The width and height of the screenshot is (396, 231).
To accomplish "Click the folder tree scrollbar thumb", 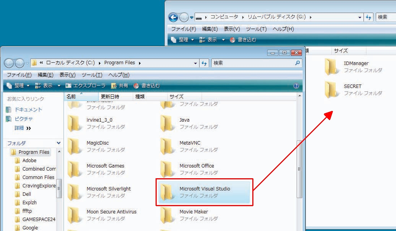I will (x=59, y=188).
